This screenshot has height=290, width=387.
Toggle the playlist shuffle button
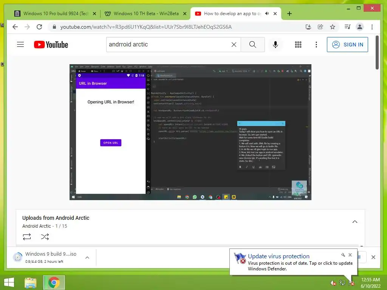point(45,237)
